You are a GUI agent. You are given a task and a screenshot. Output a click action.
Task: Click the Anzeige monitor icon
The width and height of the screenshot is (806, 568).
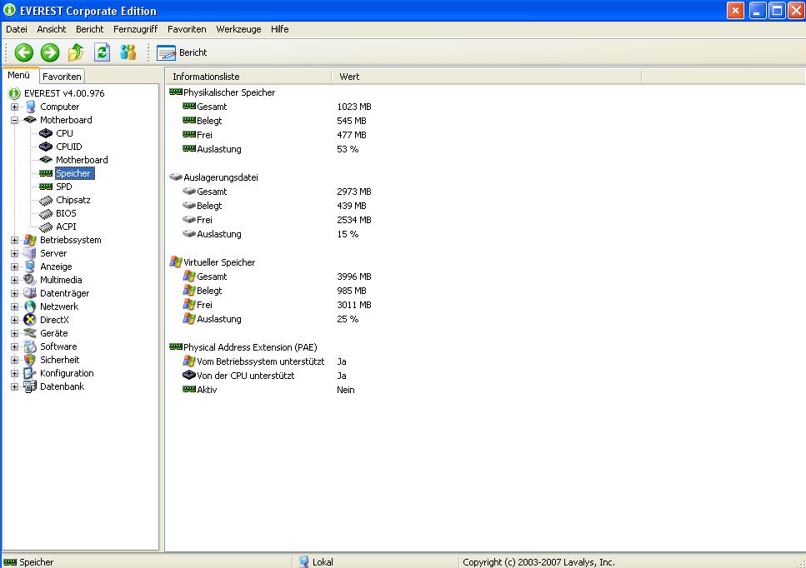pyautogui.click(x=30, y=267)
